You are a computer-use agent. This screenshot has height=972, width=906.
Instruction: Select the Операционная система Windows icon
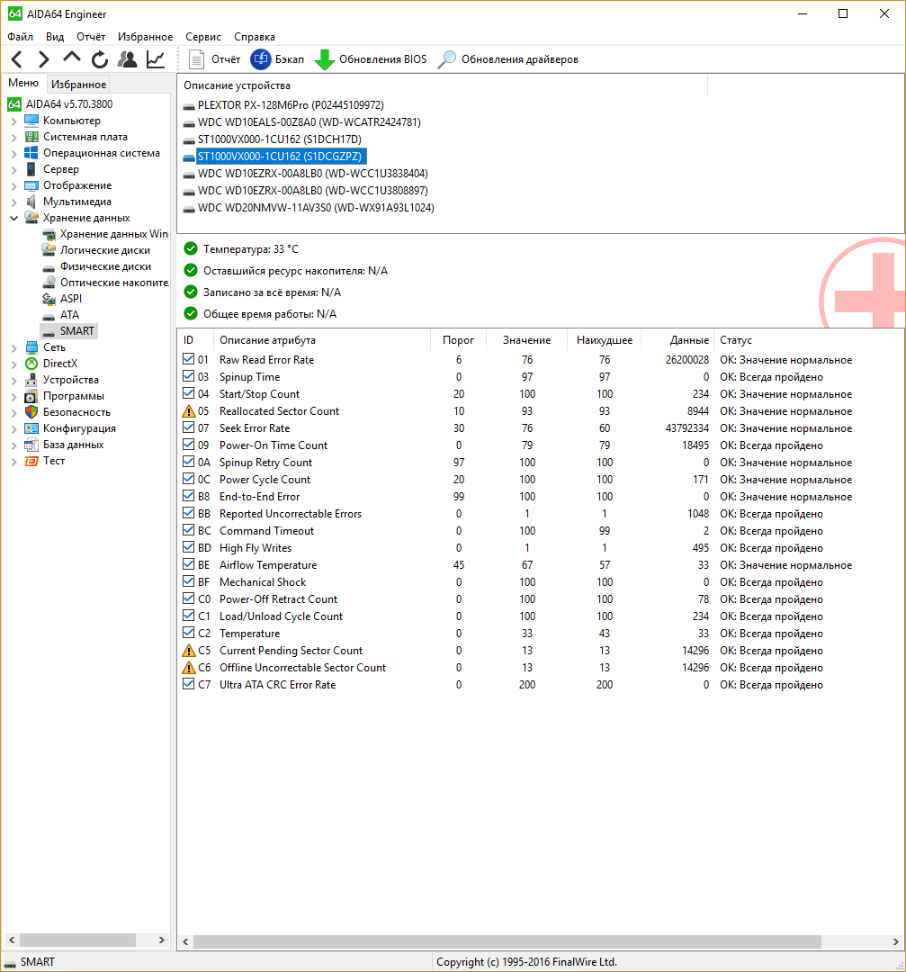(x=31, y=152)
